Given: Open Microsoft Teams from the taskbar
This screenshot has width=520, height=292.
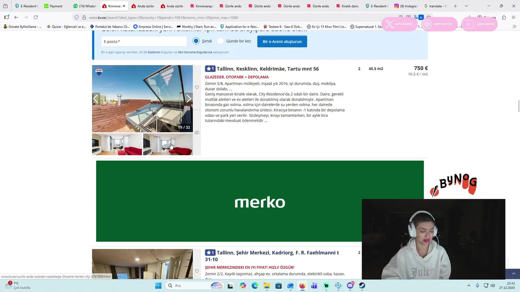Looking at the screenshot, I should 314,286.
